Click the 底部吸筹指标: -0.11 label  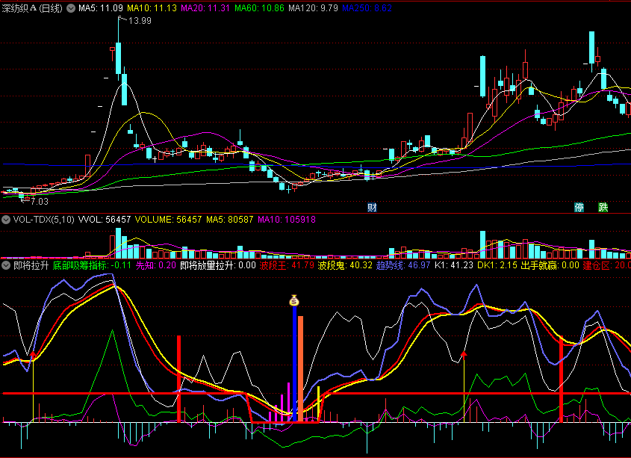point(92,265)
